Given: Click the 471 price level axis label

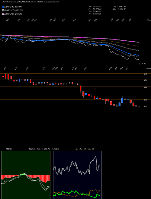Looking at the screenshot, I should click(145, 80).
